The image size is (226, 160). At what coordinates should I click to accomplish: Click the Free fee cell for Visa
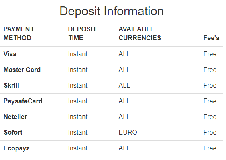(210, 54)
